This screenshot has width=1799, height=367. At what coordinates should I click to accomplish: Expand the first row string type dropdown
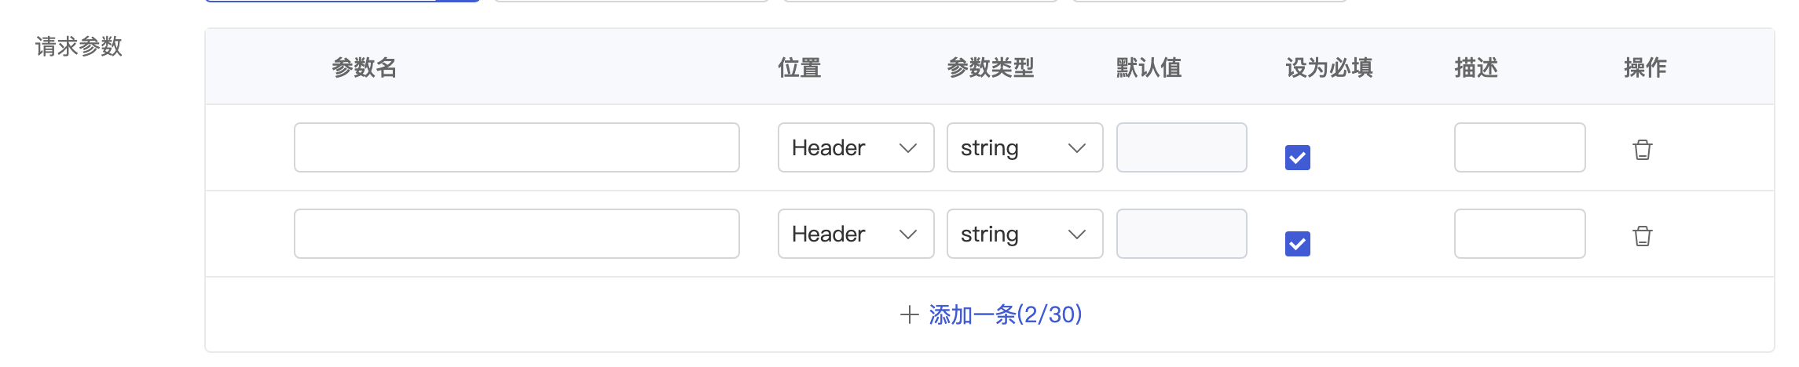1024,147
